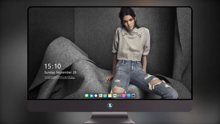Click the logo badge on monitor chin

click(110, 106)
